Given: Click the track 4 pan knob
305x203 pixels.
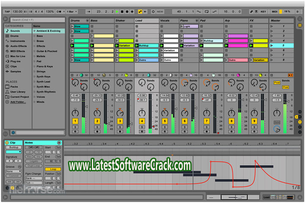Looking at the screenshot, I should [141, 112].
